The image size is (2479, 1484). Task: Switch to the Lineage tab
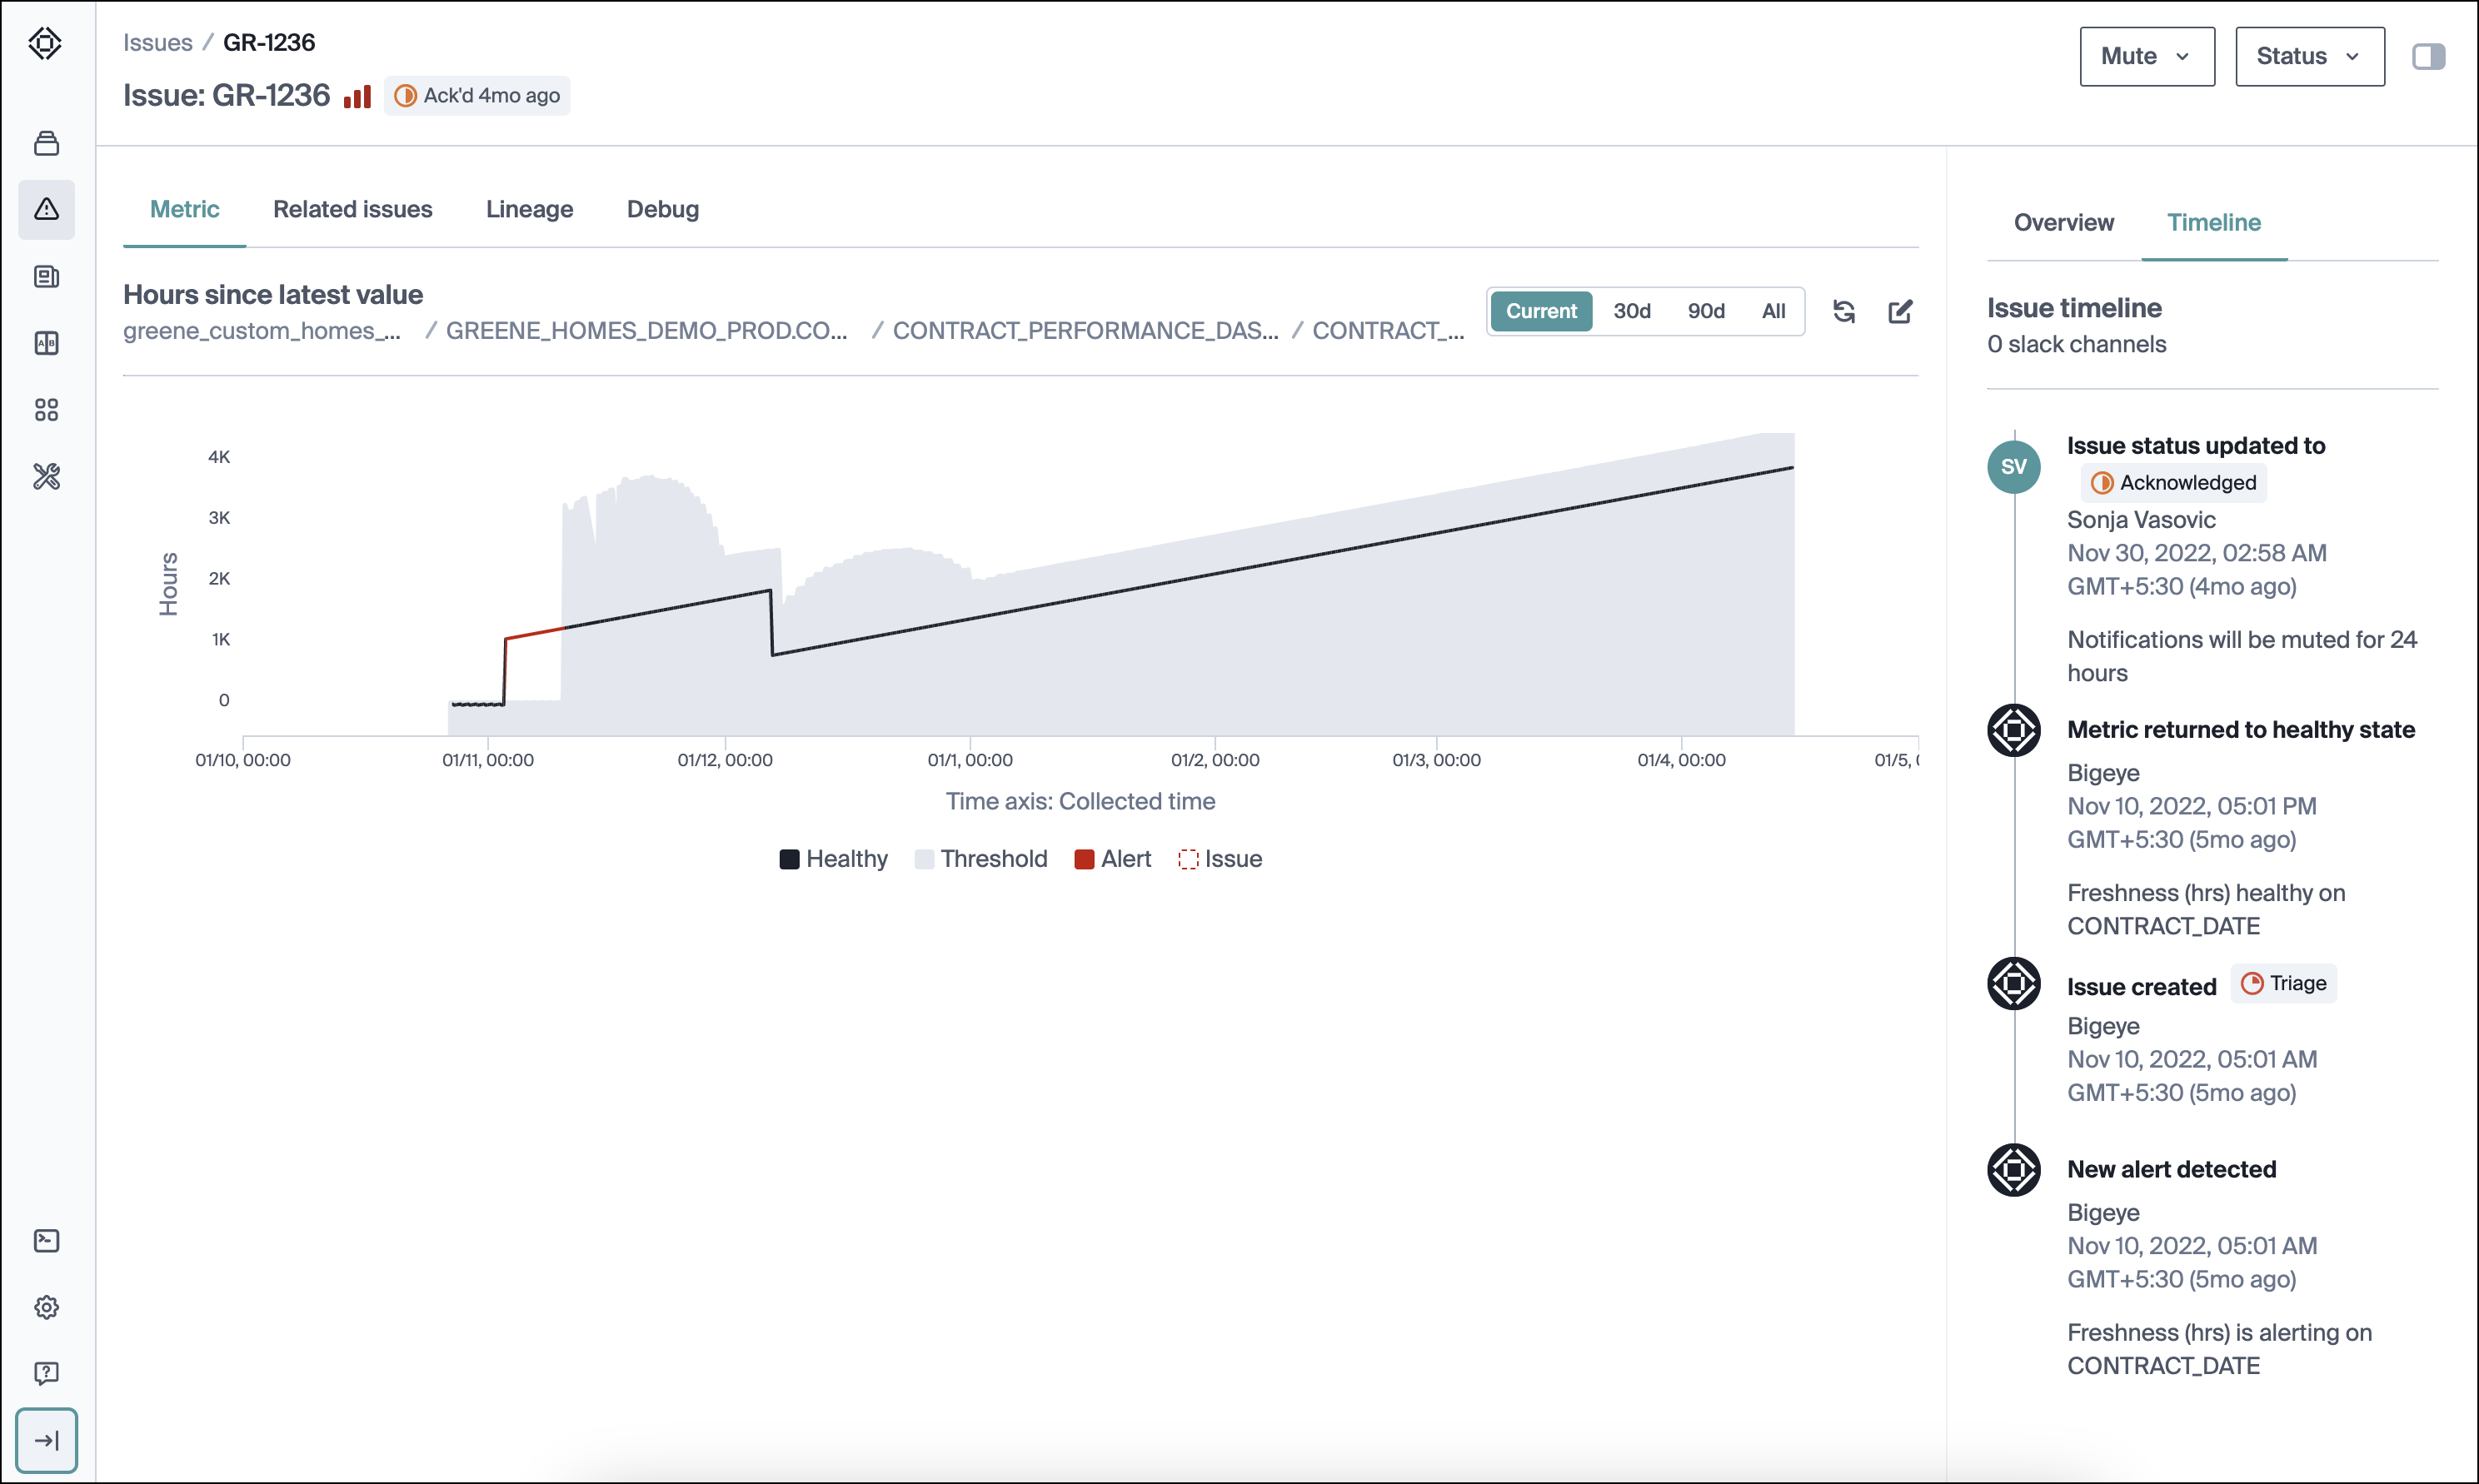(529, 209)
